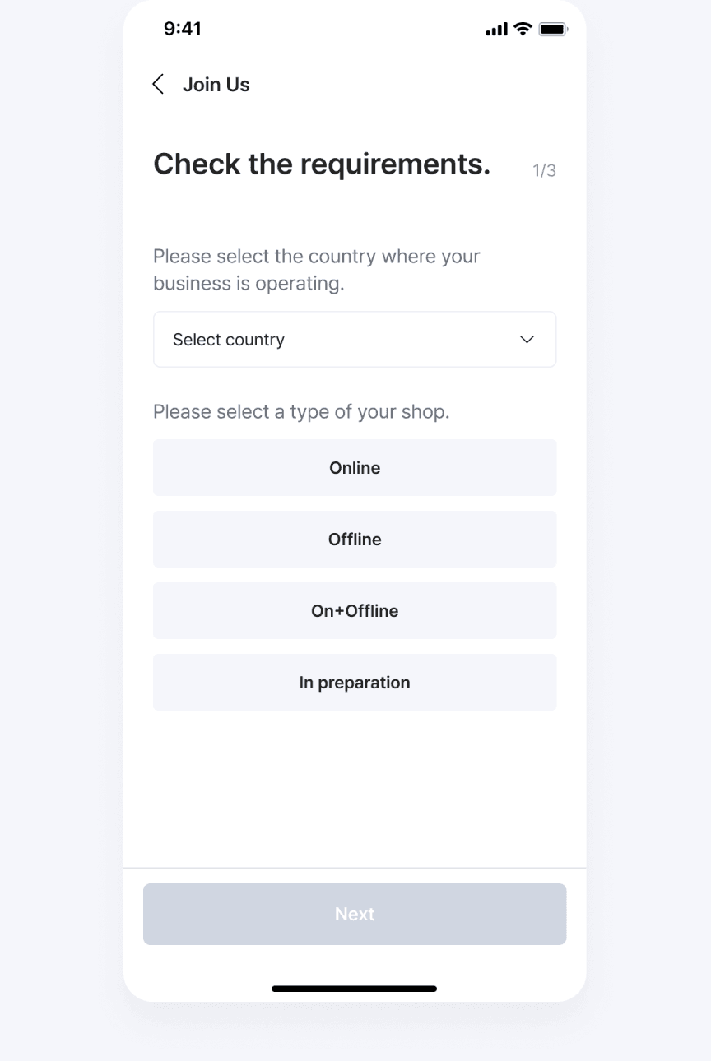This screenshot has width=711, height=1061.
Task: Pick the In preparation option
Action: (355, 682)
